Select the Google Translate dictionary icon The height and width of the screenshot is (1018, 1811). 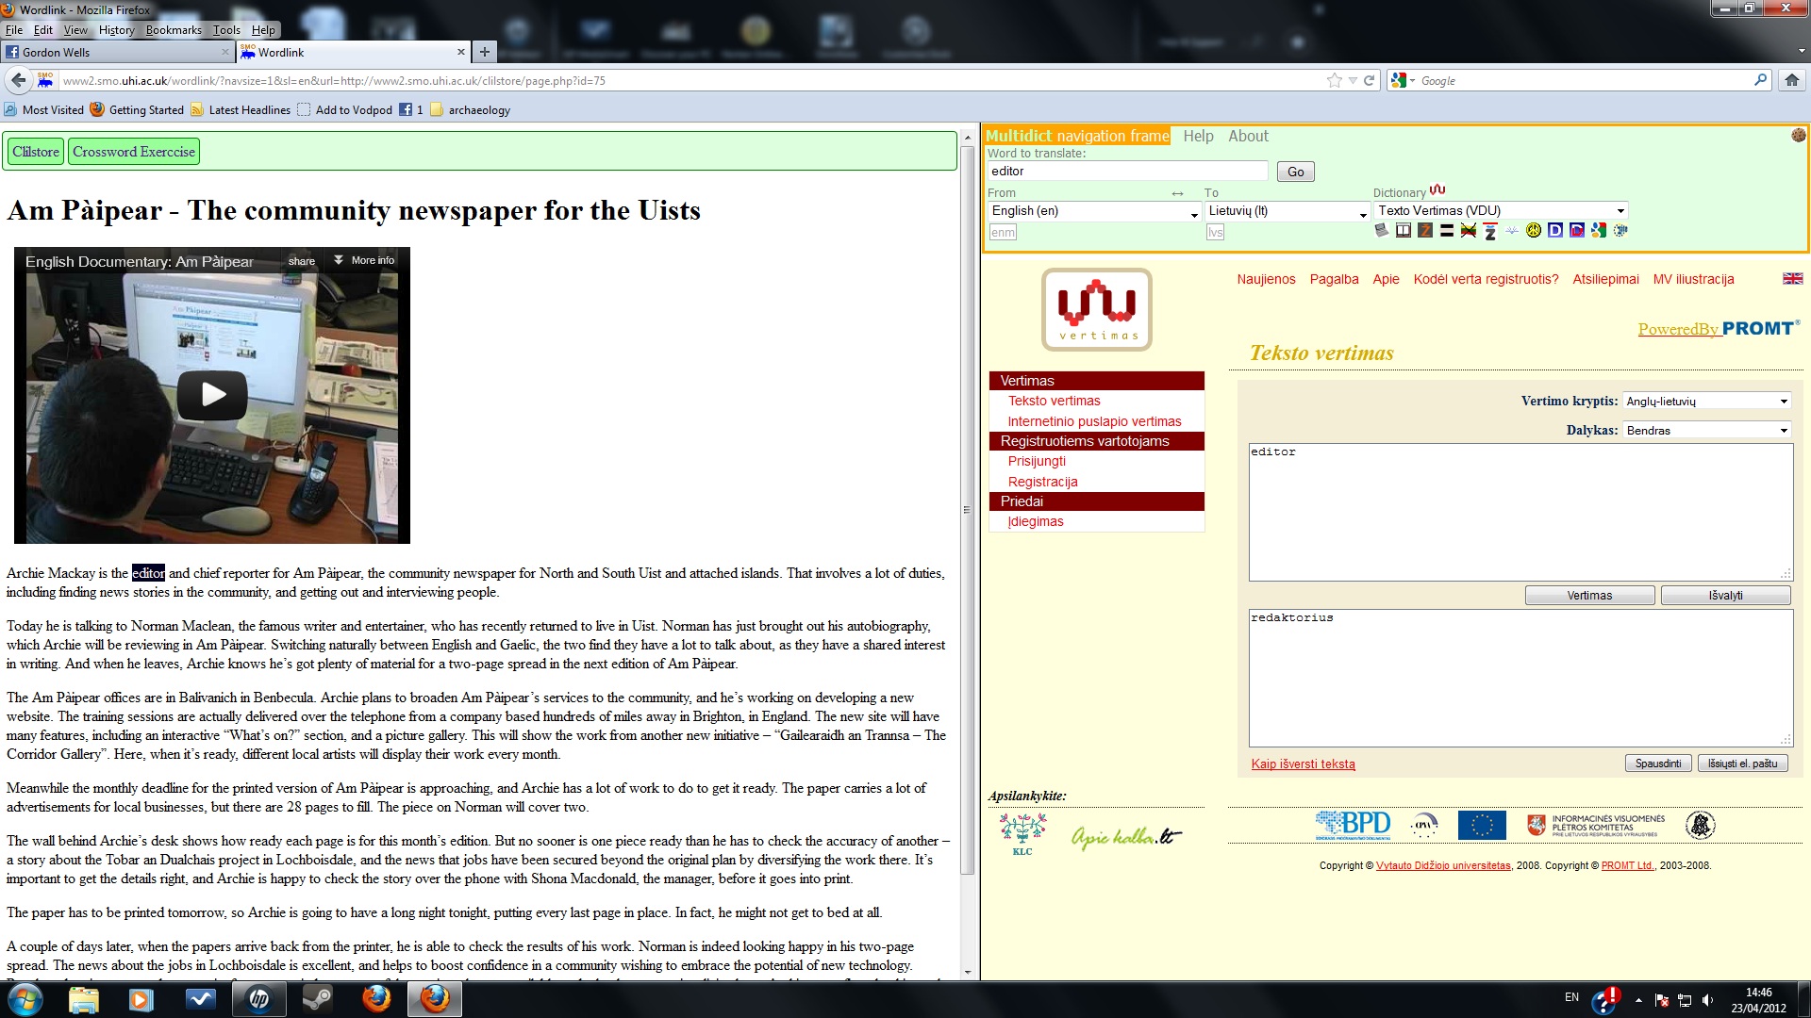[x=1599, y=230]
